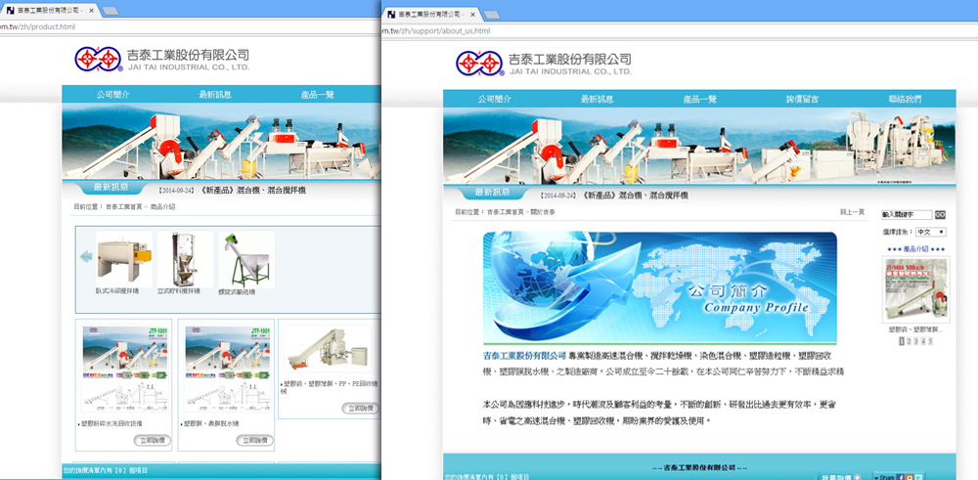Click the magnifier beside 我要詢價 footer button
This screenshot has height=480, width=978.
click(858, 477)
